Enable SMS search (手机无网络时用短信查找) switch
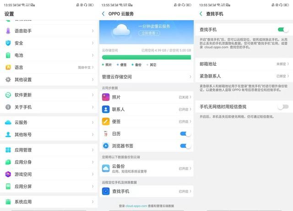Screen dimensions: 293x211 283,107
